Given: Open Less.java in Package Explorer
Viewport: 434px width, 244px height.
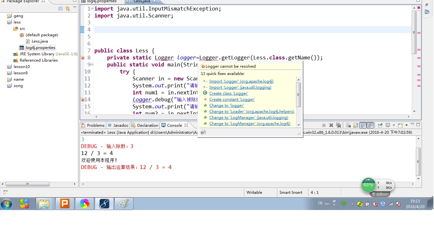Looking at the screenshot, I should click(40, 41).
